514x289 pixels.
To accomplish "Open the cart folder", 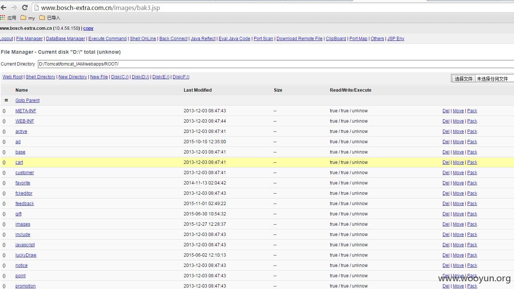I will click(x=19, y=162).
